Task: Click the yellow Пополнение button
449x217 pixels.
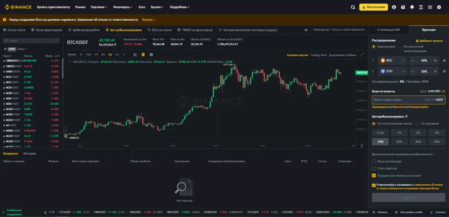Action: pyautogui.click(x=373, y=7)
